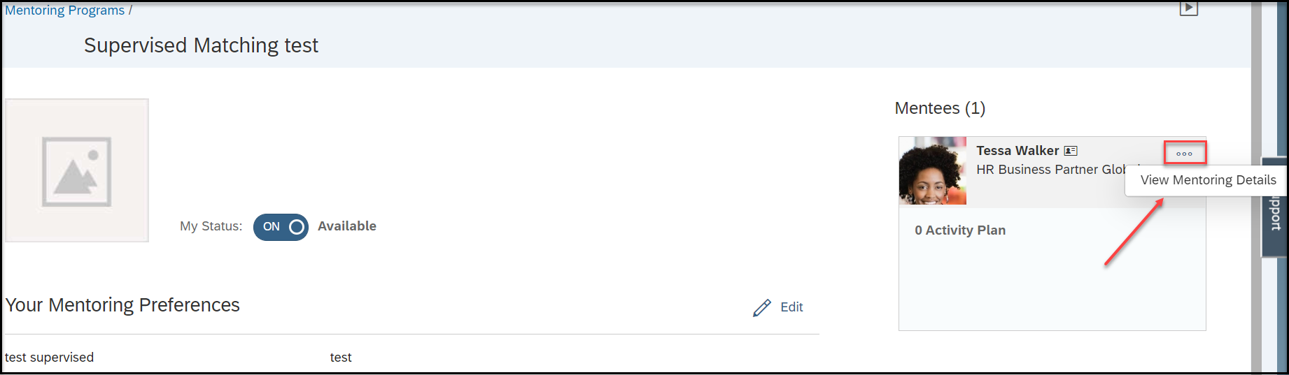Image resolution: width=1289 pixels, height=375 pixels.
Task: Open the Mentoring Programs breadcrumb link
Action: pos(64,10)
